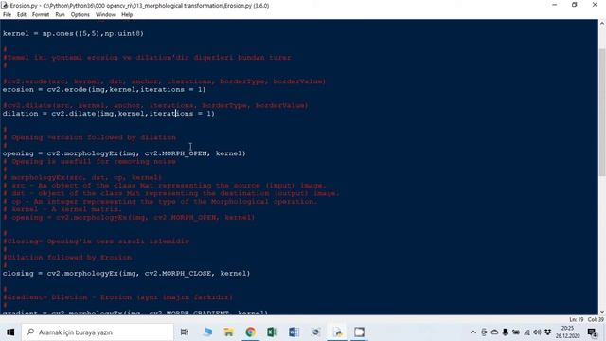606x341 pixels.
Task: Click the '#cv2.erode(src, kernel, dst...' signature comment
Action: (x=164, y=81)
